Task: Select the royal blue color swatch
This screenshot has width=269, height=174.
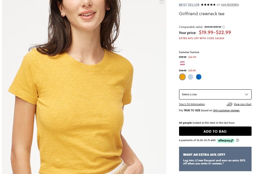Action: click(x=199, y=77)
